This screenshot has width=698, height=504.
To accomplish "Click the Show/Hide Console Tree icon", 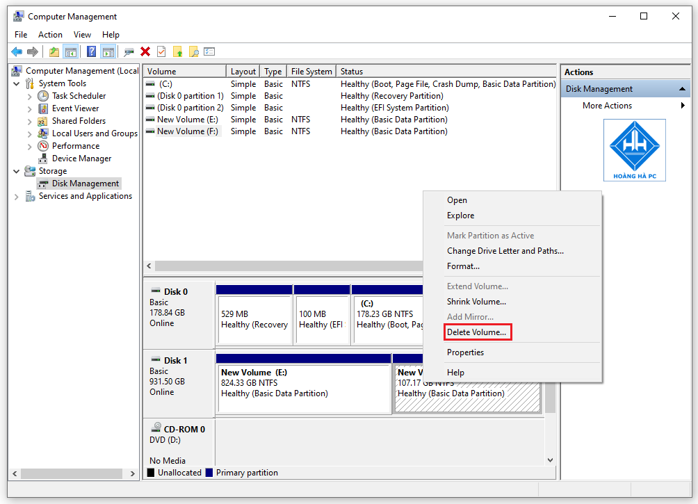I will 70,51.
